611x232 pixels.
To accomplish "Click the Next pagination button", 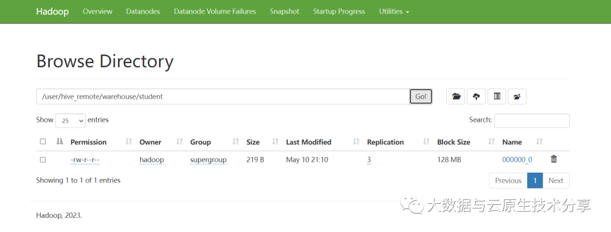I will 556,181.
